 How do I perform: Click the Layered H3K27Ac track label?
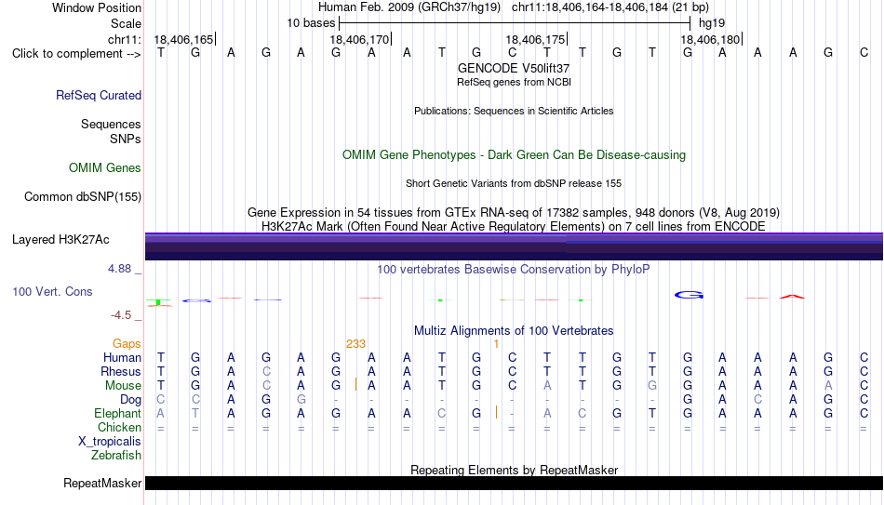coord(60,240)
